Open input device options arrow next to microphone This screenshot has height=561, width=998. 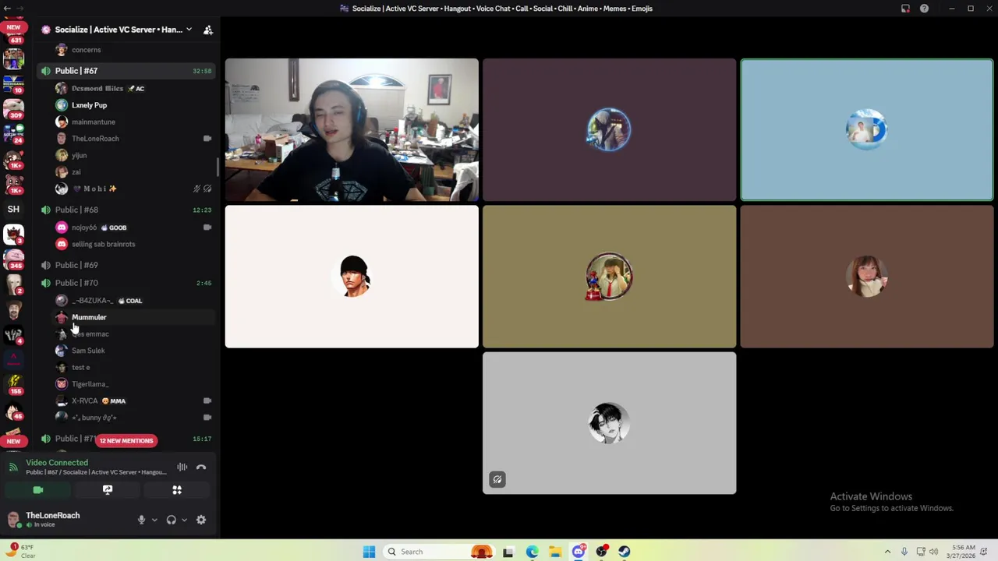point(154,520)
